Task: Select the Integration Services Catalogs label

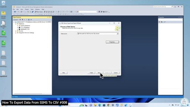Action: pyautogui.click(x=26, y=33)
